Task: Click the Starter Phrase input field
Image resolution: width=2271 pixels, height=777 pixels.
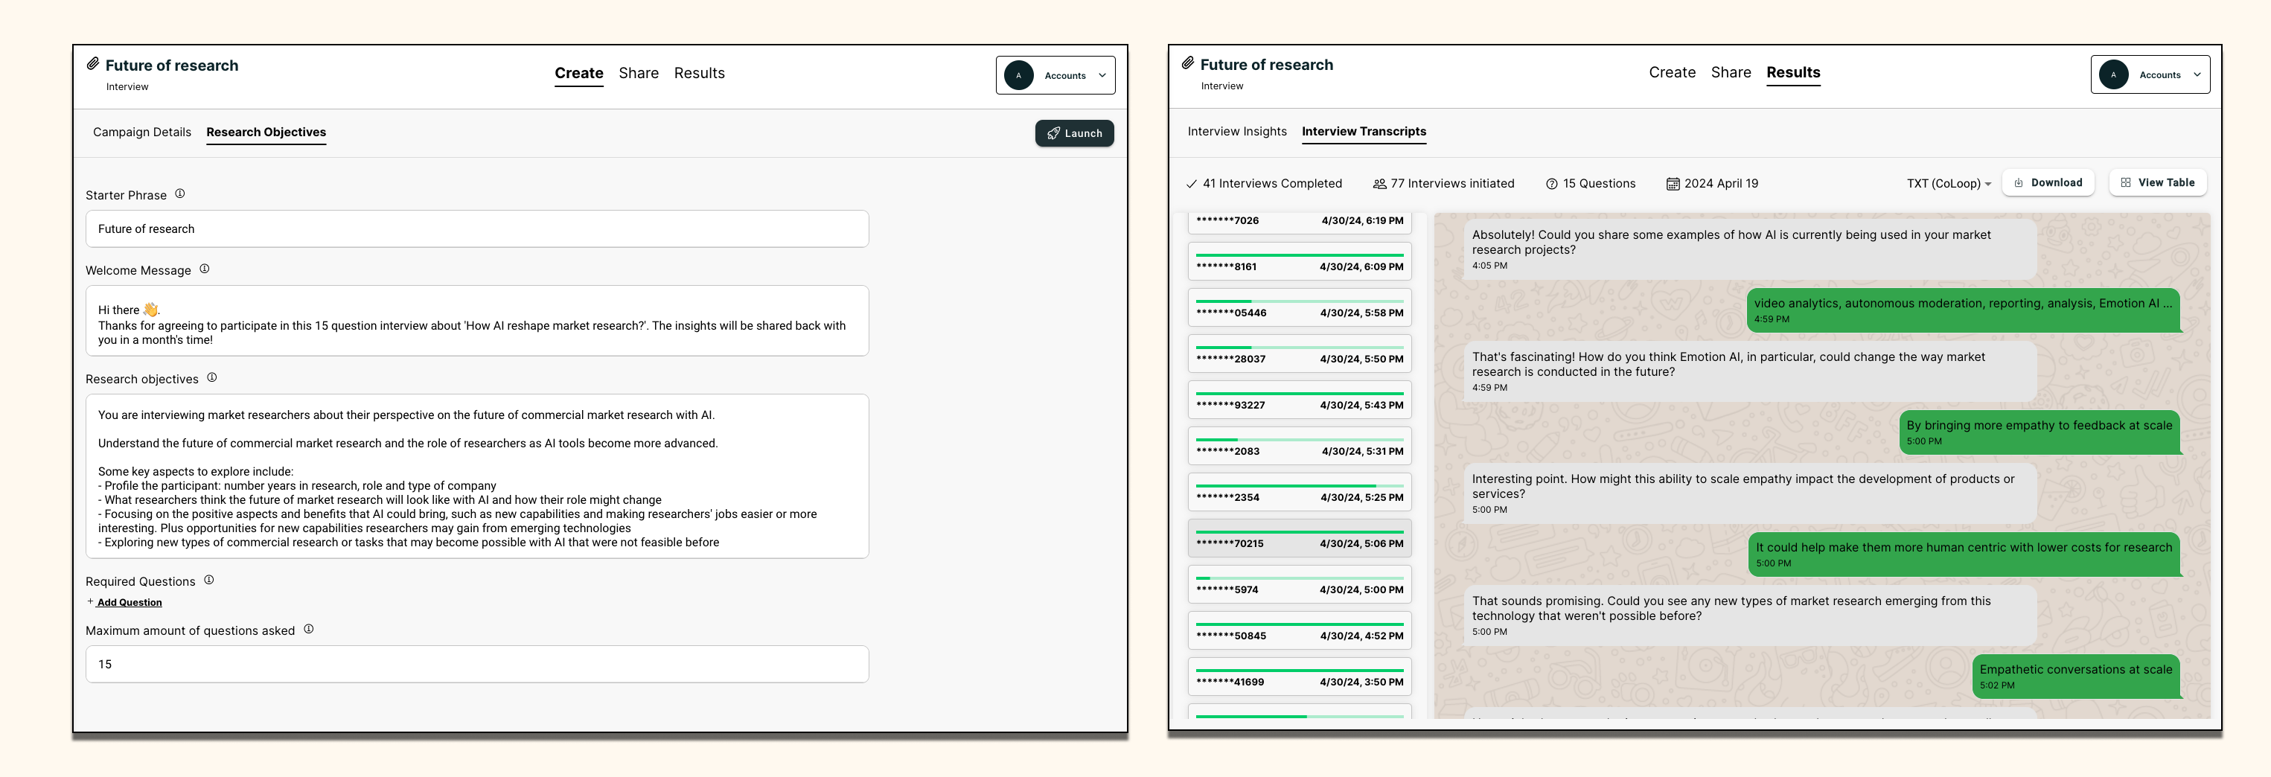Action: [x=477, y=229]
